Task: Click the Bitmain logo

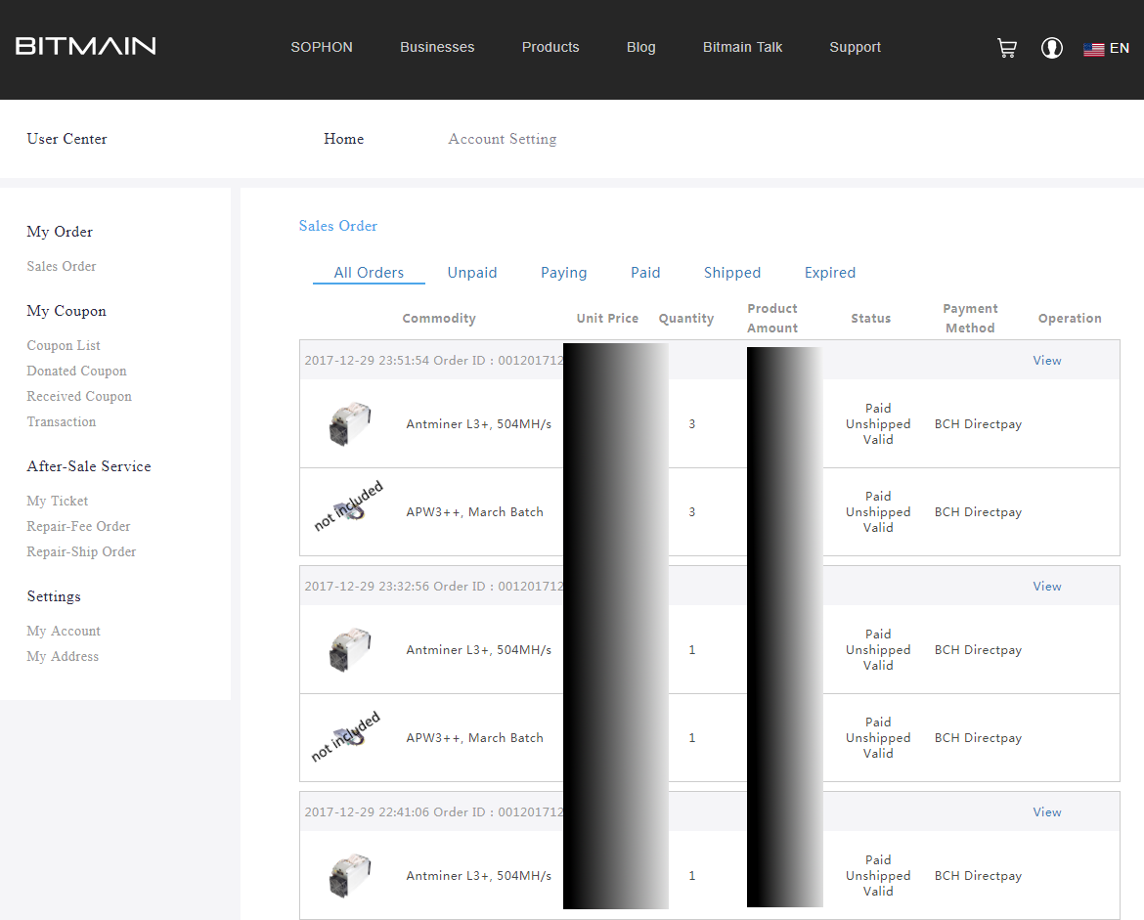Action: pyautogui.click(x=86, y=46)
